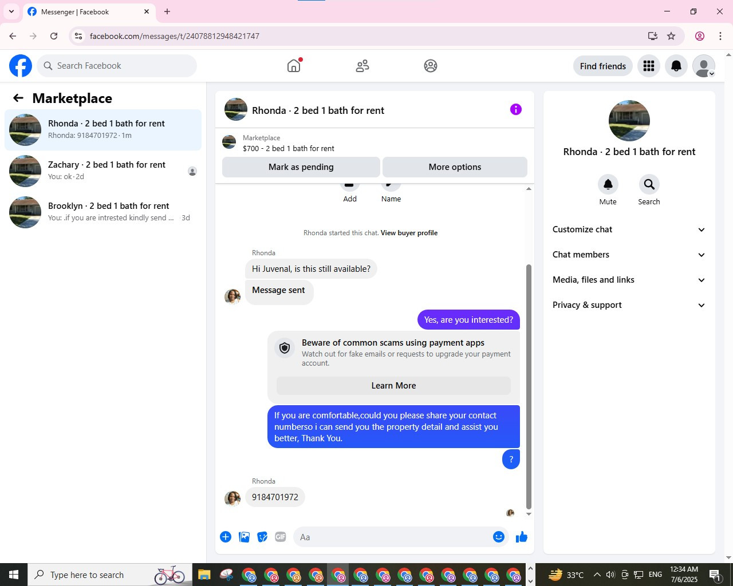The width and height of the screenshot is (733, 586).
Task: Open the Friends icon in top navigation
Action: [362, 66]
